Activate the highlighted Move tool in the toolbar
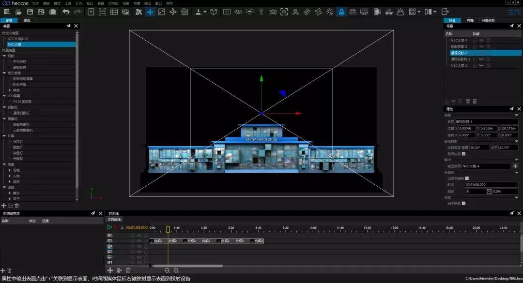Viewport: 523px width, 283px height. pyautogui.click(x=149, y=12)
